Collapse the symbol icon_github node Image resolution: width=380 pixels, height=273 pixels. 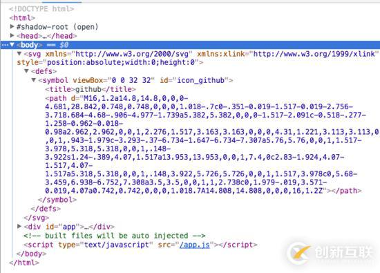[34, 80]
